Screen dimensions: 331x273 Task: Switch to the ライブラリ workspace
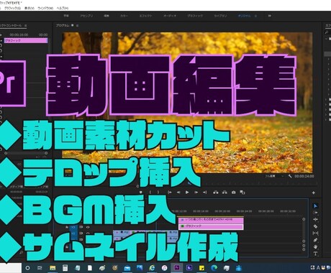click(220, 16)
